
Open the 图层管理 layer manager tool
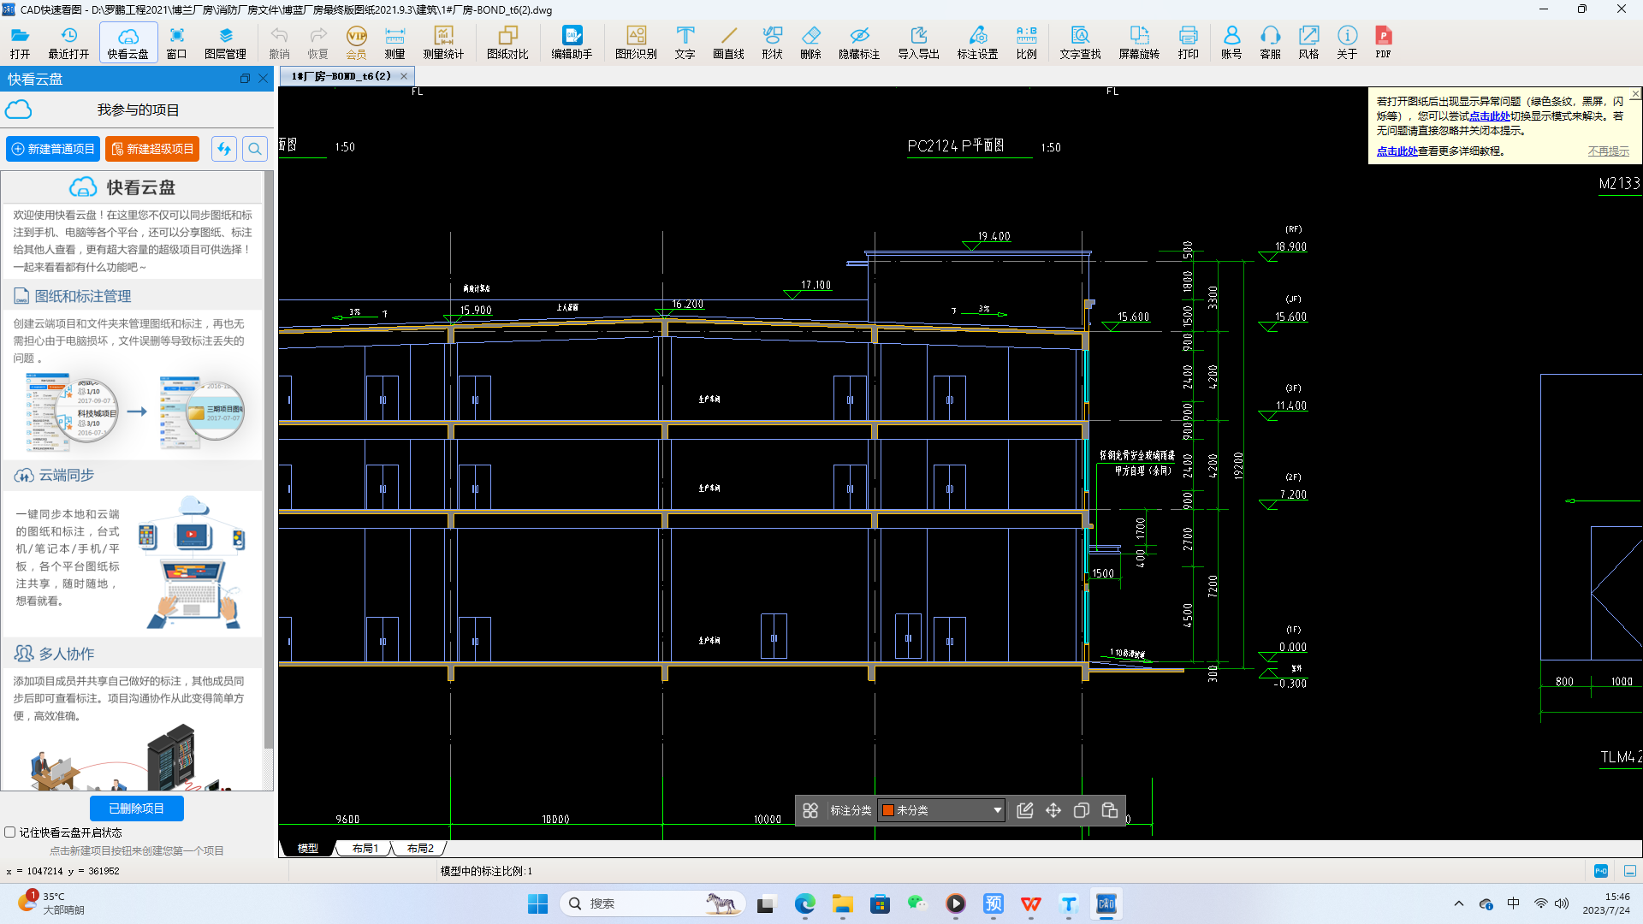pos(225,42)
